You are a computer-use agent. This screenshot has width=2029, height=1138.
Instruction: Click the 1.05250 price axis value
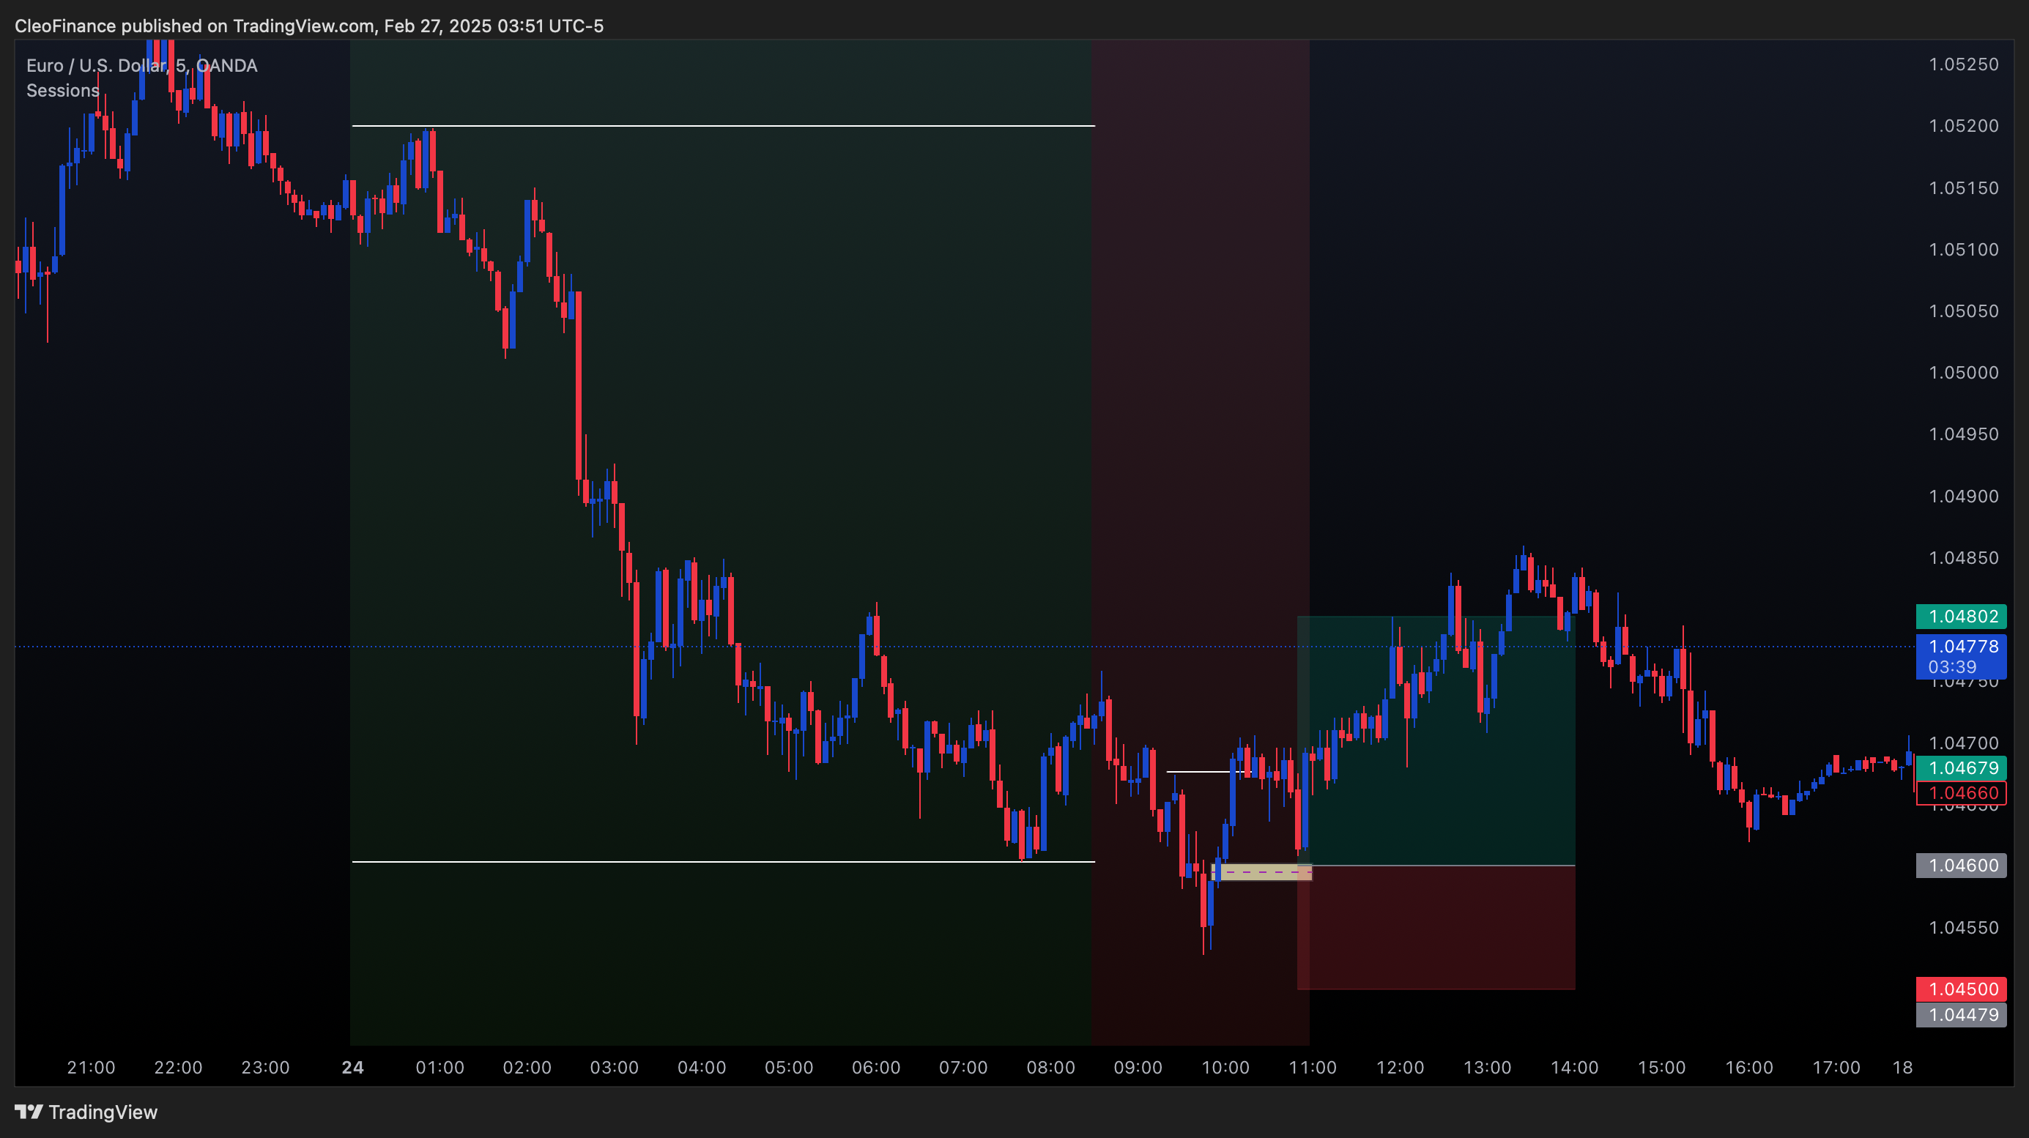(1964, 64)
